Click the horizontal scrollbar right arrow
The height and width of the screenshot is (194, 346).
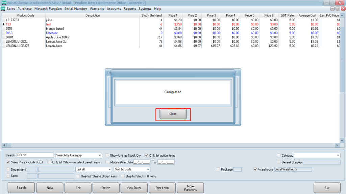point(337,145)
